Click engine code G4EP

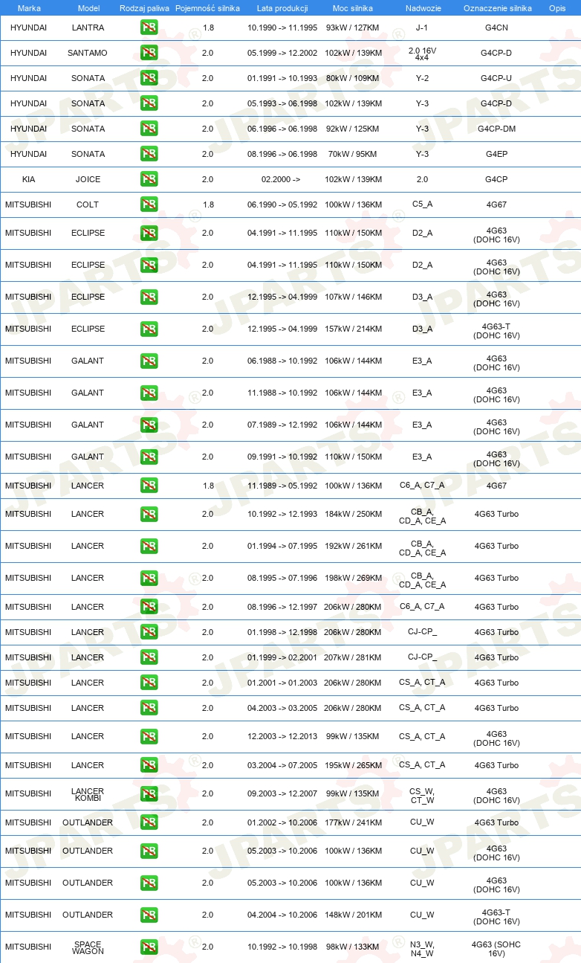point(496,154)
